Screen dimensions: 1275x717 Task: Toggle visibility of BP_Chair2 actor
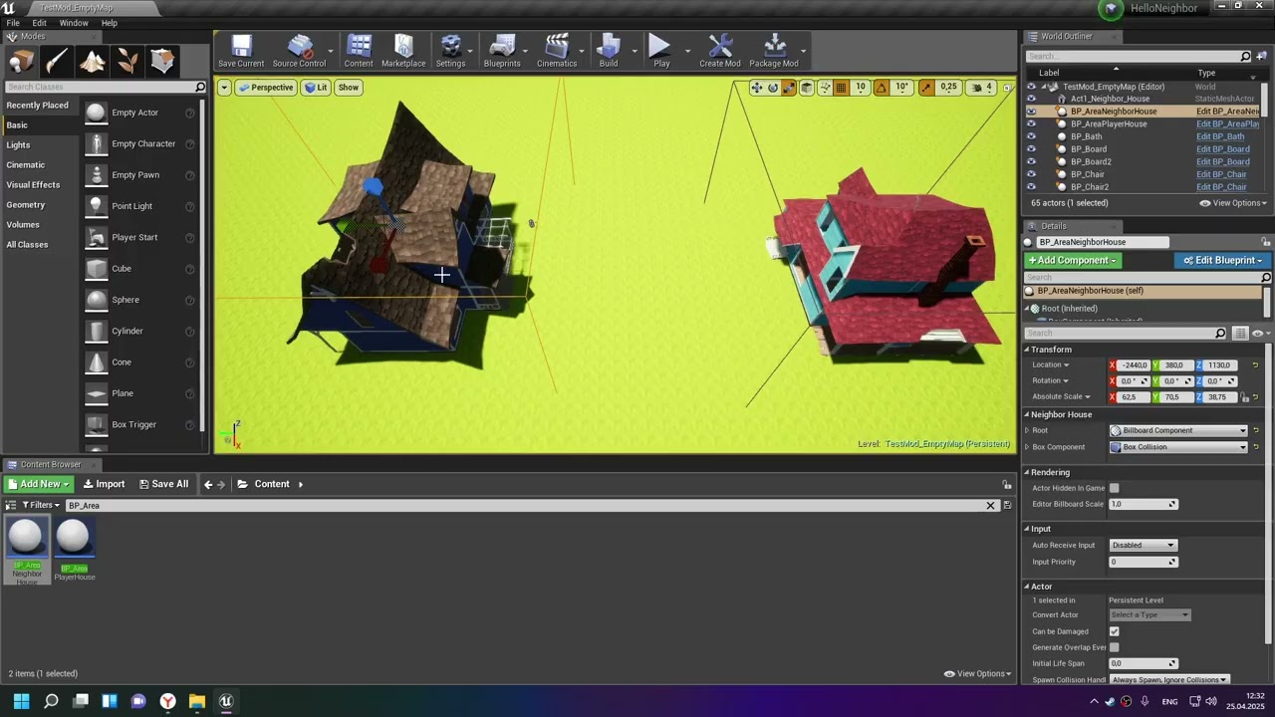point(1031,187)
